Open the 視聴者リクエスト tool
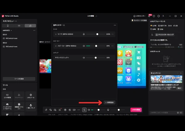185x131 pixels. (x=19, y=106)
